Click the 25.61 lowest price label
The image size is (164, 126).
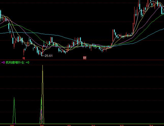48,56
